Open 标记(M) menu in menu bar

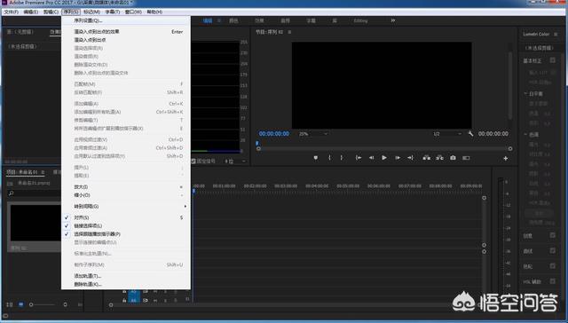[91, 12]
